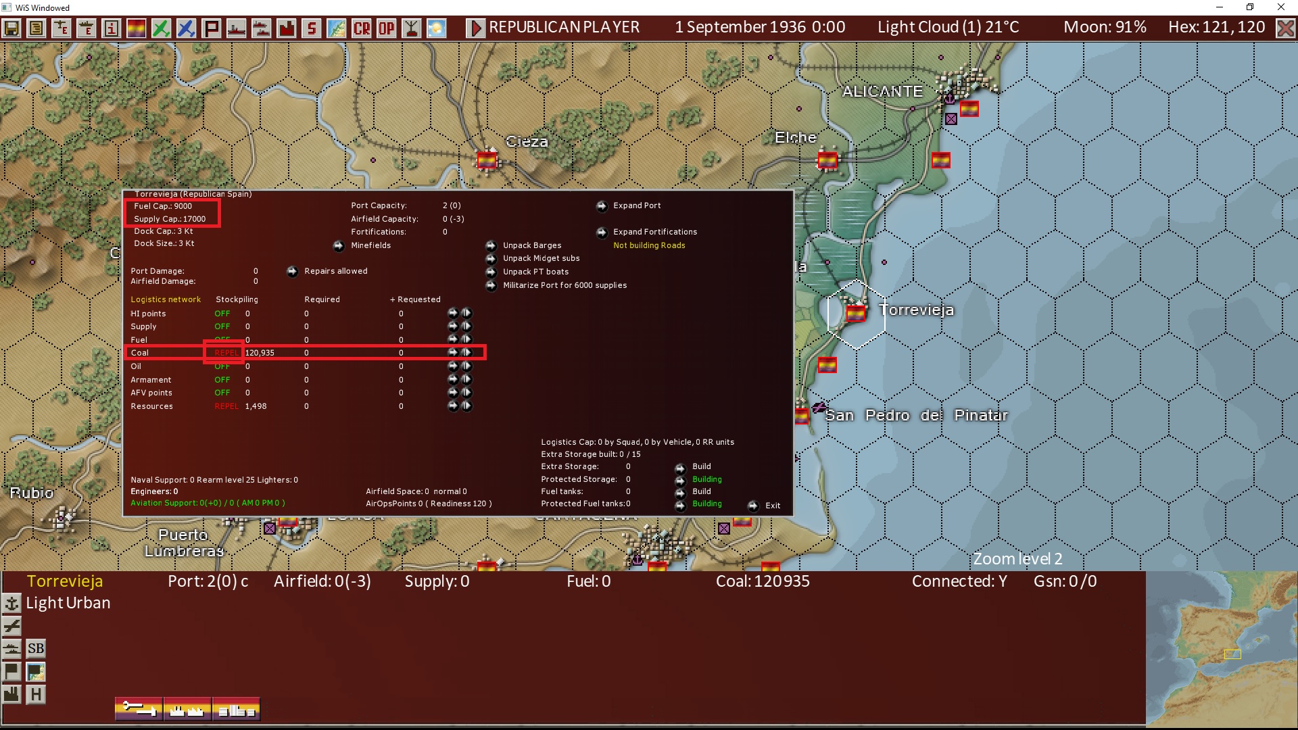Click Build next to Extra Storage
This screenshot has width=1298, height=730.
[x=680, y=468]
